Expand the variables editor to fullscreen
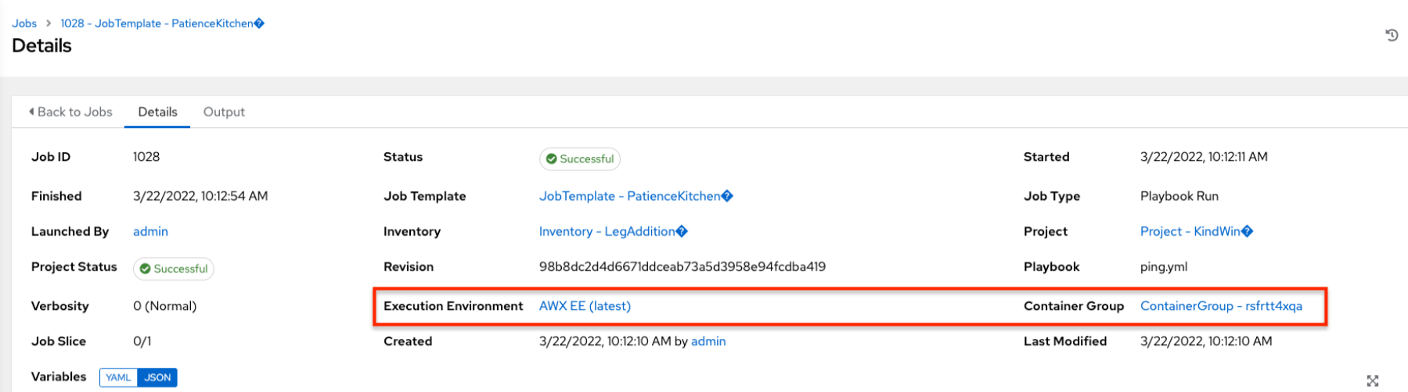This screenshot has height=392, width=1408. (1373, 380)
